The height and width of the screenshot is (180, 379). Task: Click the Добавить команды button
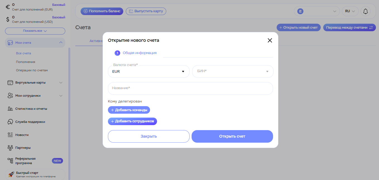(x=129, y=110)
